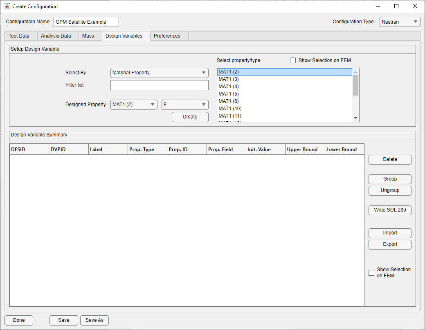Open the Select By Material Property dropdown
Viewport: 425px width, 330px height.
click(x=160, y=73)
